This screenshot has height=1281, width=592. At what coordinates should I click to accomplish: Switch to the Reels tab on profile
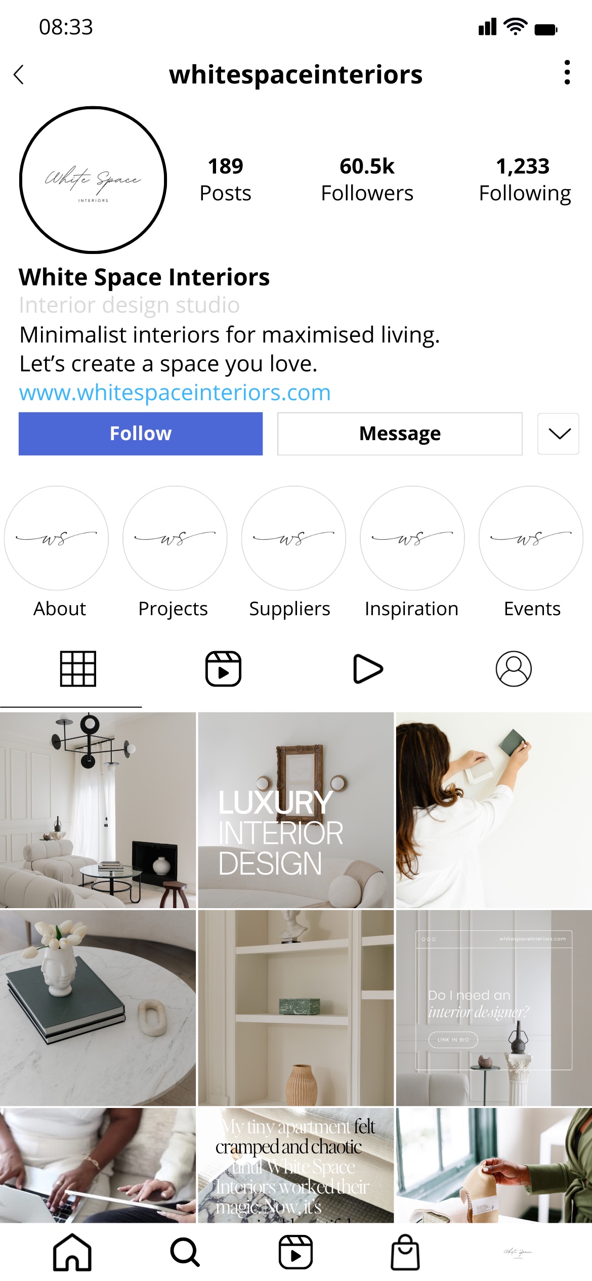[223, 669]
